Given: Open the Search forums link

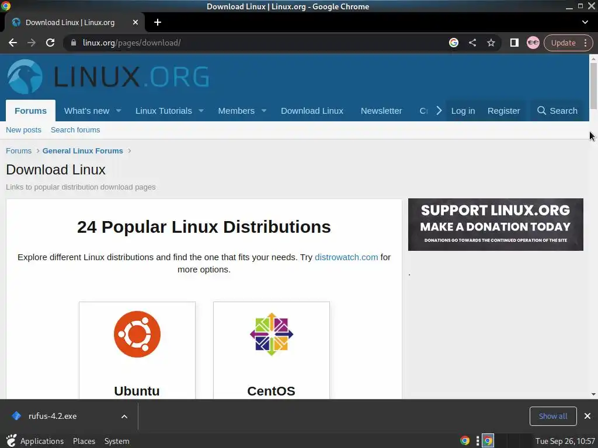Looking at the screenshot, I should [75, 130].
